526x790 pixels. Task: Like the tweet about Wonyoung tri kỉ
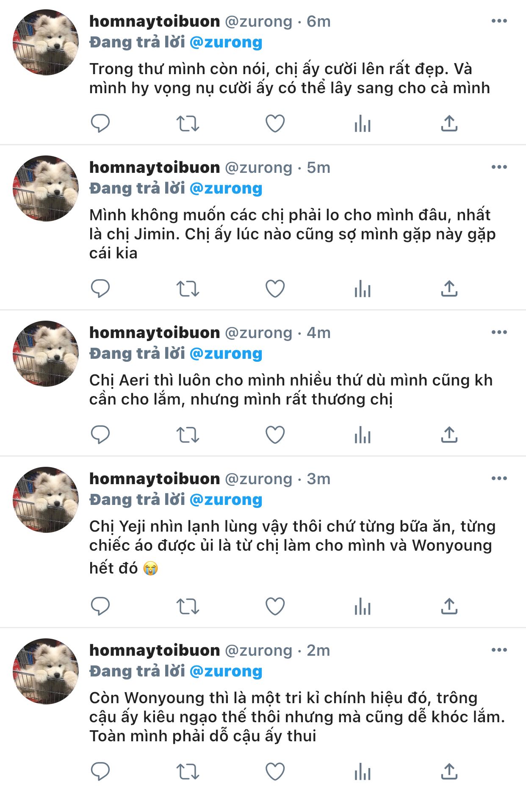pos(275,772)
